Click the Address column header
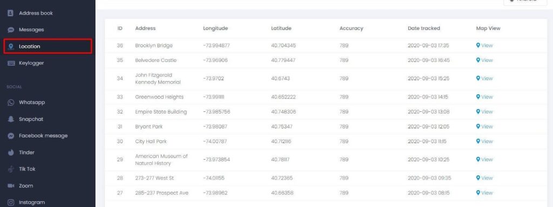Image resolution: width=553 pixels, height=207 pixels. pos(145,28)
